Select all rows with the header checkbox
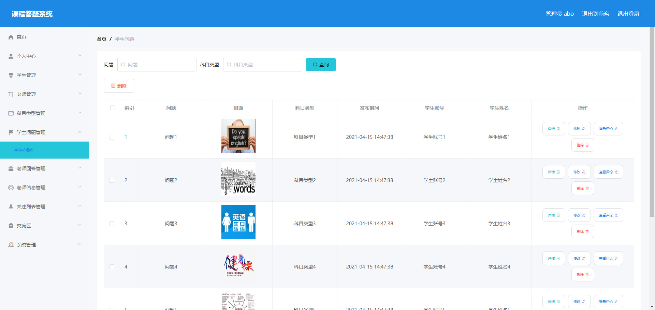 pos(113,108)
